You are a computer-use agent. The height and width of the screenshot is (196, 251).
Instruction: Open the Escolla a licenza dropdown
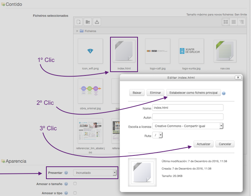pyautogui.click(x=188, y=126)
